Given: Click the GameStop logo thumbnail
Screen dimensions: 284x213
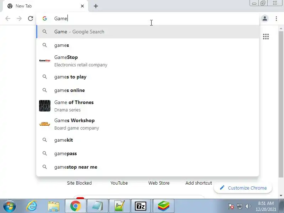Looking at the screenshot, I should pos(45,61).
